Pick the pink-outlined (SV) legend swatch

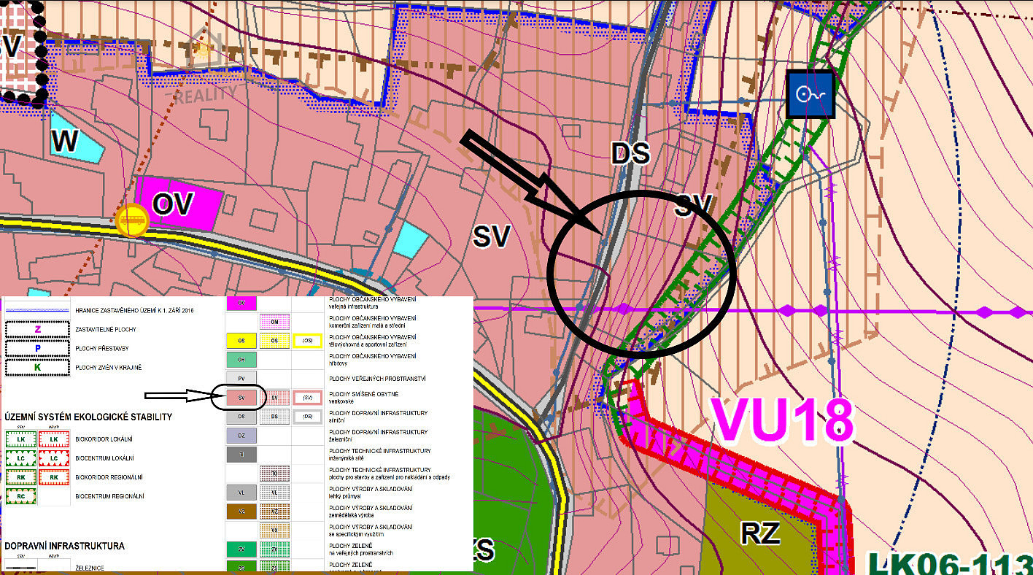(307, 398)
